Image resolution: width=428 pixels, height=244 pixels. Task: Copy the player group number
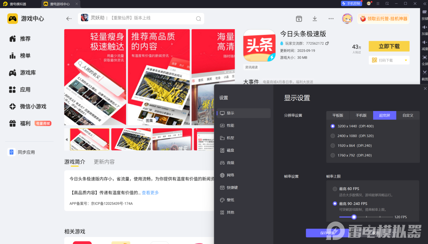[327, 43]
